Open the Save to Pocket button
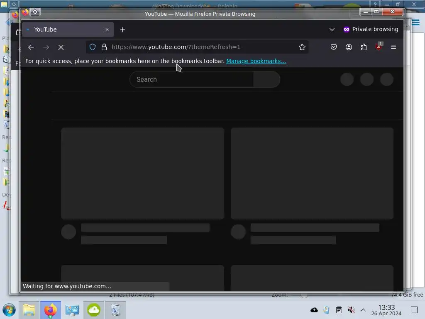Screen dimensions: 425x319 pos(334,47)
